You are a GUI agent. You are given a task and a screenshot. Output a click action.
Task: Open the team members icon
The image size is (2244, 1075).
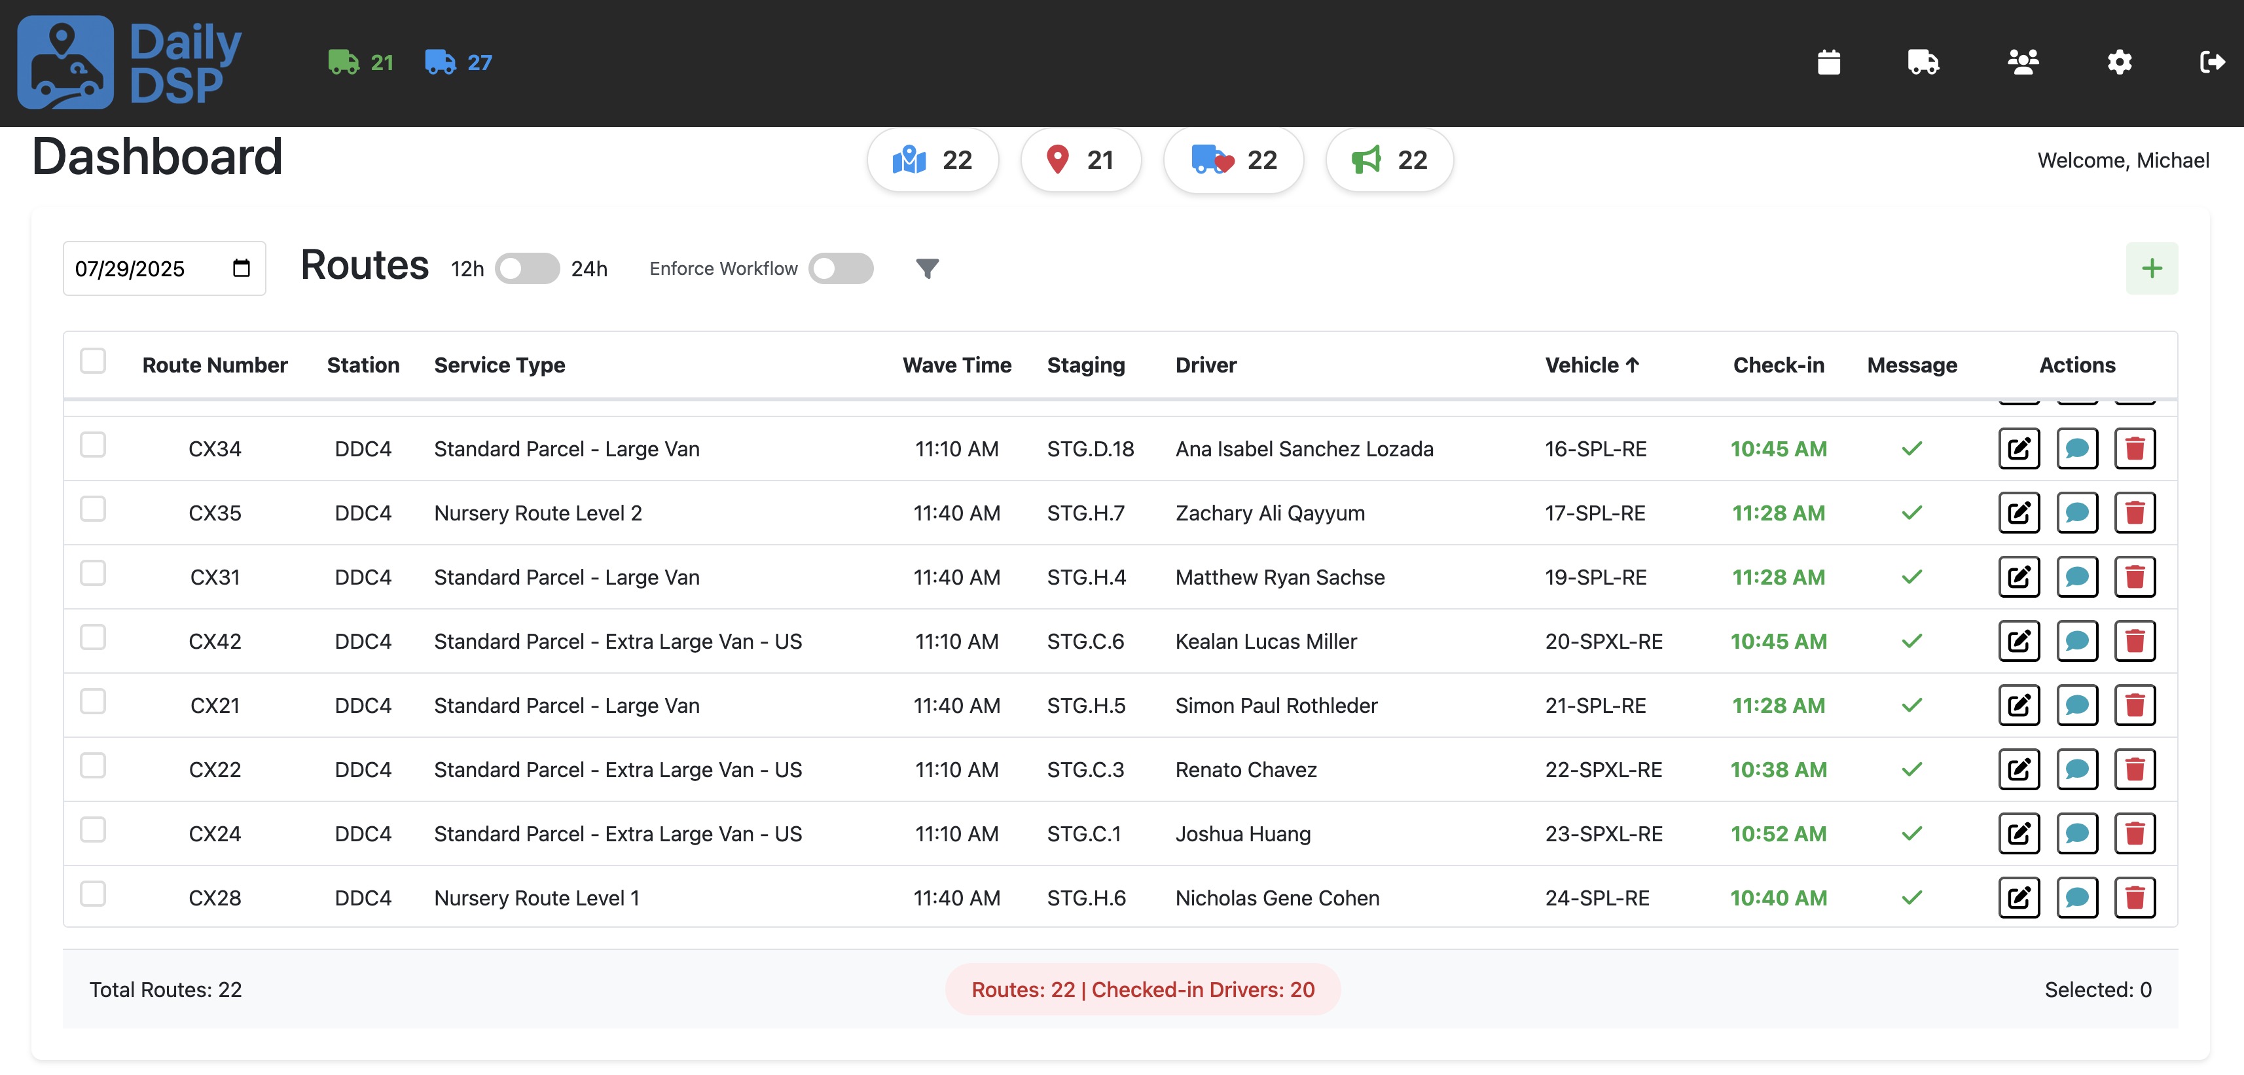2023,62
